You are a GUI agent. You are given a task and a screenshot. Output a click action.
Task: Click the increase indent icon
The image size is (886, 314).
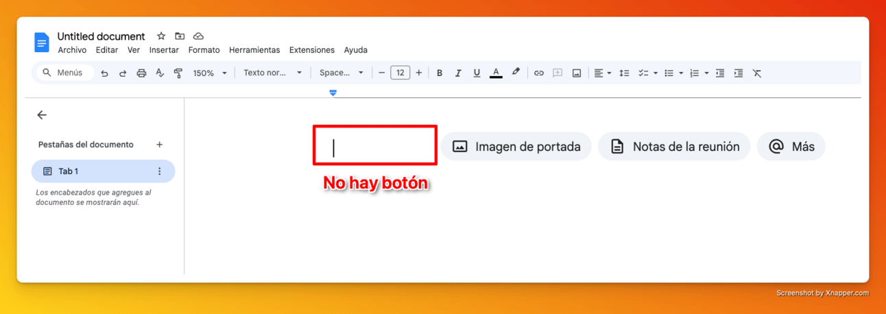739,73
